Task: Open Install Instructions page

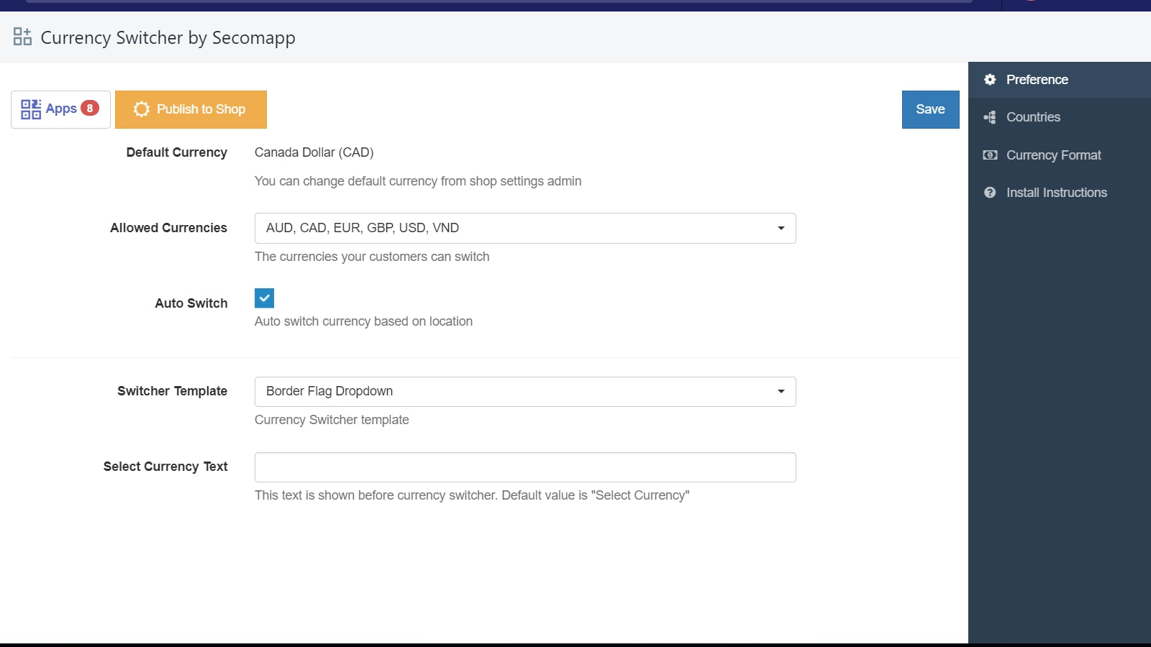Action: (x=1060, y=193)
